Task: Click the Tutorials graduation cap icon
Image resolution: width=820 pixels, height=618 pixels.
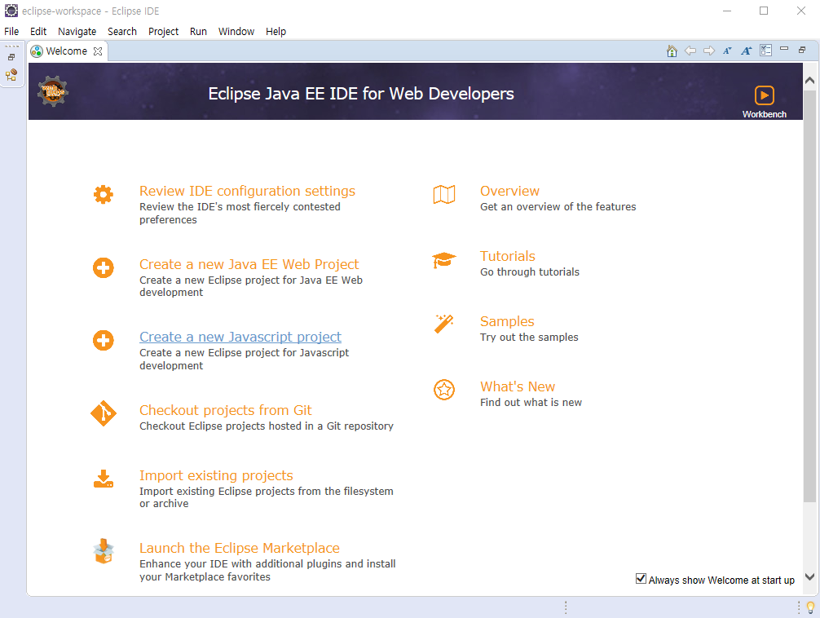Action: pyautogui.click(x=444, y=259)
